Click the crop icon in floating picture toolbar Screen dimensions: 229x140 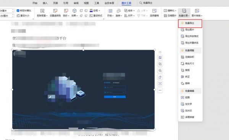pos(160,64)
